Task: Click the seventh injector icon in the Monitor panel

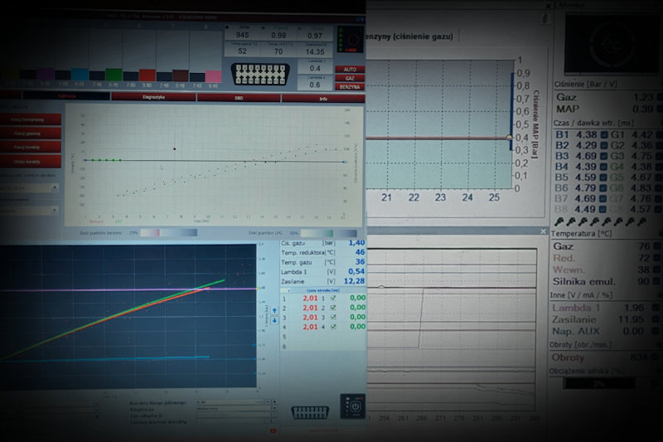Action: tap(630, 221)
